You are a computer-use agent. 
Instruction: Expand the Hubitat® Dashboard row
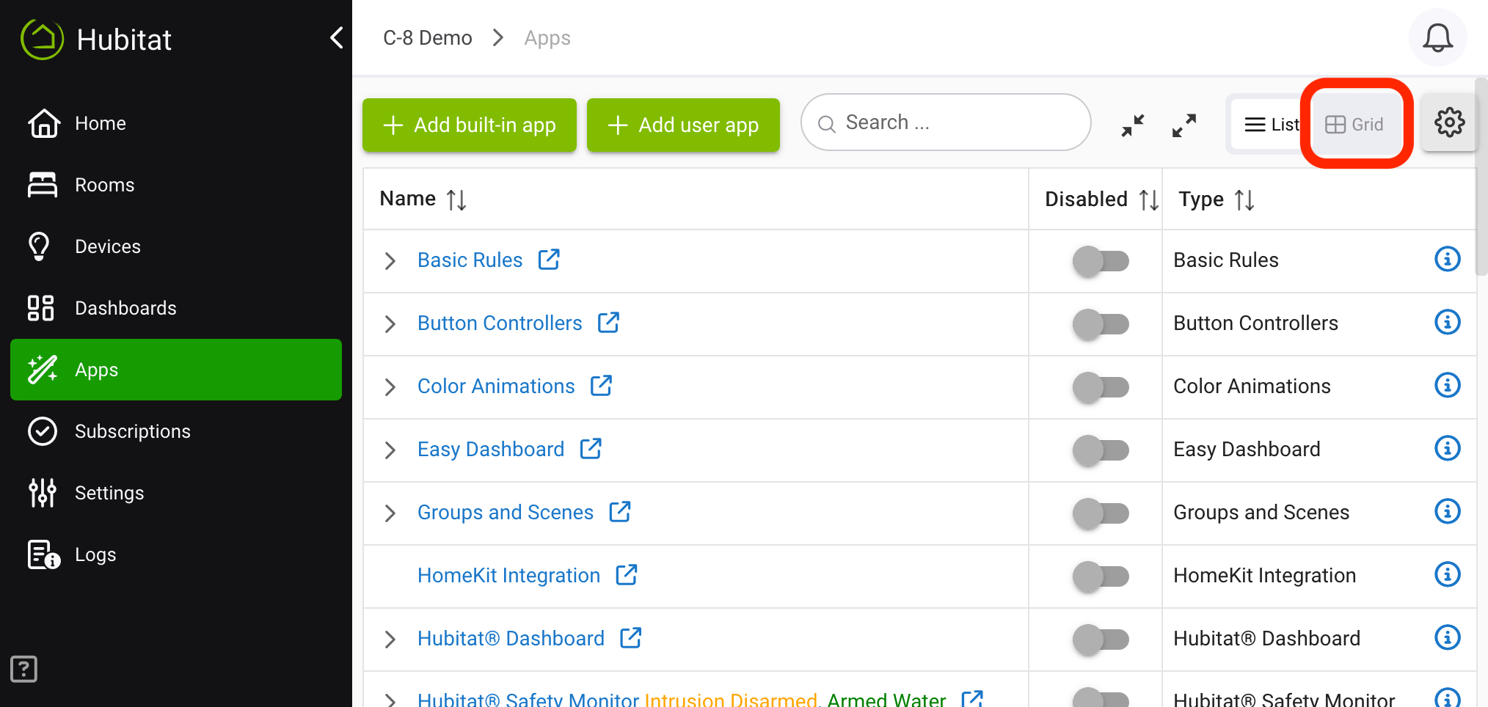click(390, 640)
